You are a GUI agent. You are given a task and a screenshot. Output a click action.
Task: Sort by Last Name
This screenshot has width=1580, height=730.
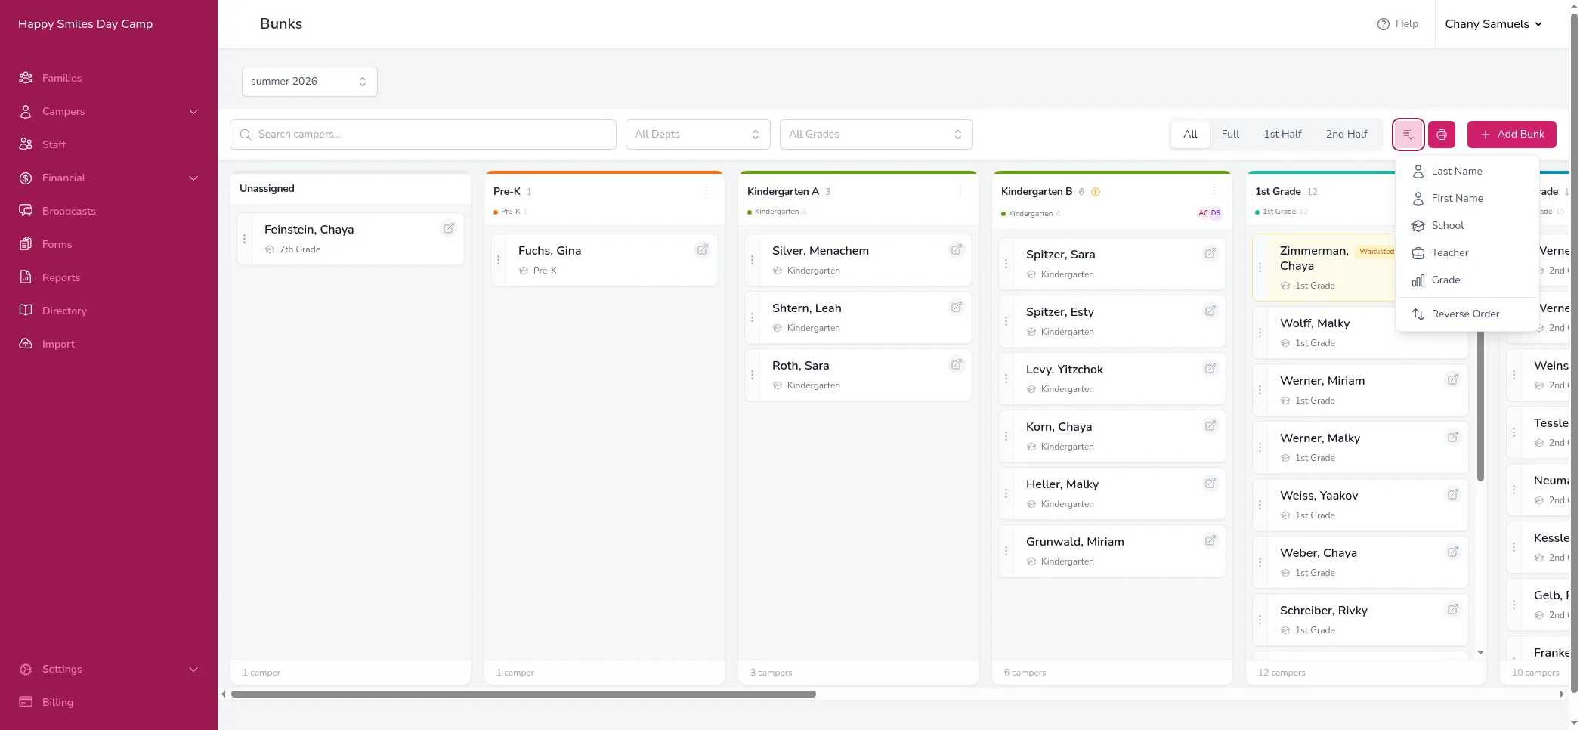[1467, 172]
